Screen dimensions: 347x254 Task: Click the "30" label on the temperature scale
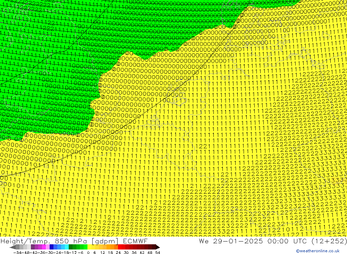tap(126, 253)
